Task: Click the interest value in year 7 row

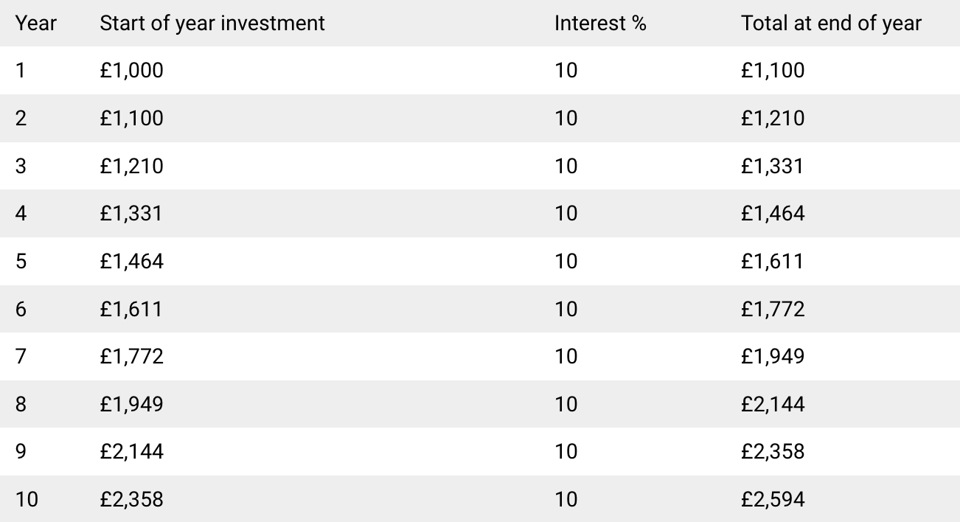Action: [x=566, y=357]
